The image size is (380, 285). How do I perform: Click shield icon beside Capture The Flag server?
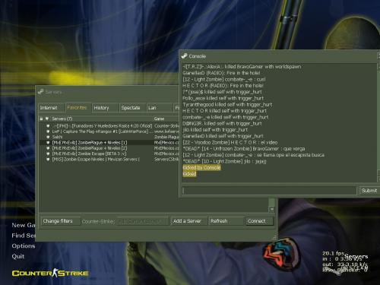[x=48, y=131]
